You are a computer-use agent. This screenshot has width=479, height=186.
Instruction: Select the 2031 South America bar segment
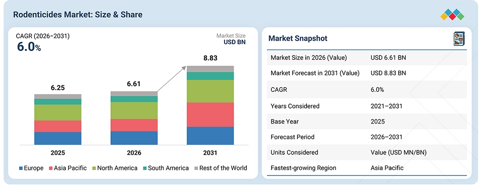point(210,76)
